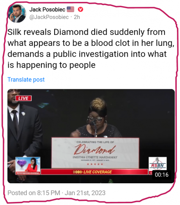Open the 2h post timestamp
Image resolution: width=180 pixels, height=205 pixels.
point(77,17)
